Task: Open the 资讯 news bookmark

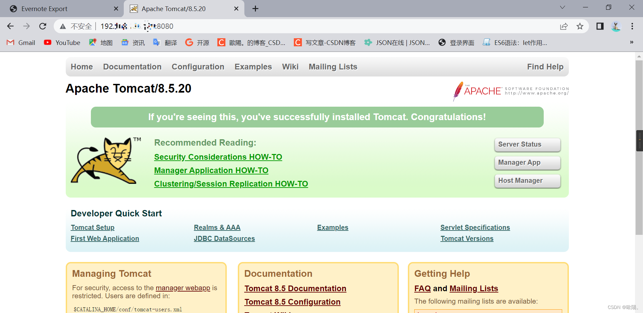Action: pyautogui.click(x=133, y=43)
